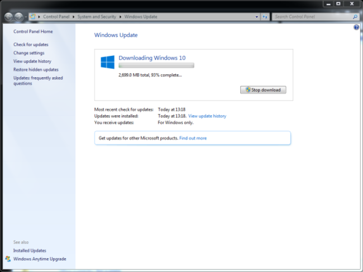Viewport: 363px width, 272px height.
Task: Open Windows Anytime Upgrade link
Action: tap(40, 259)
